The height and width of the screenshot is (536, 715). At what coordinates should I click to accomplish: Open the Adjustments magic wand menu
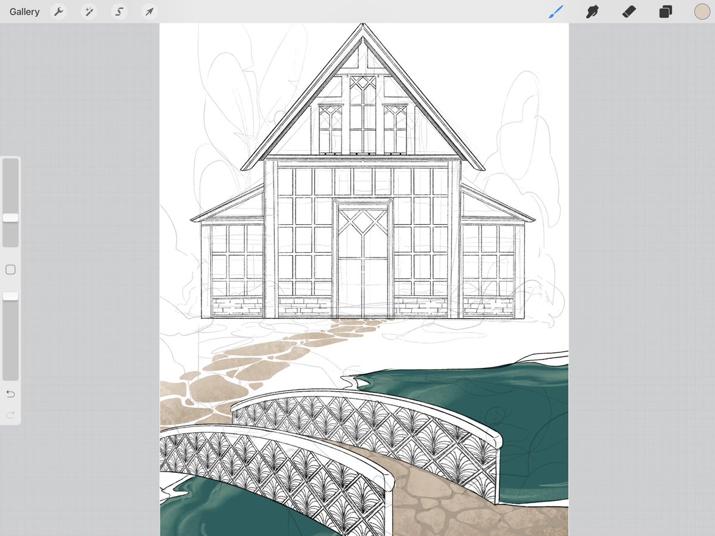click(89, 12)
